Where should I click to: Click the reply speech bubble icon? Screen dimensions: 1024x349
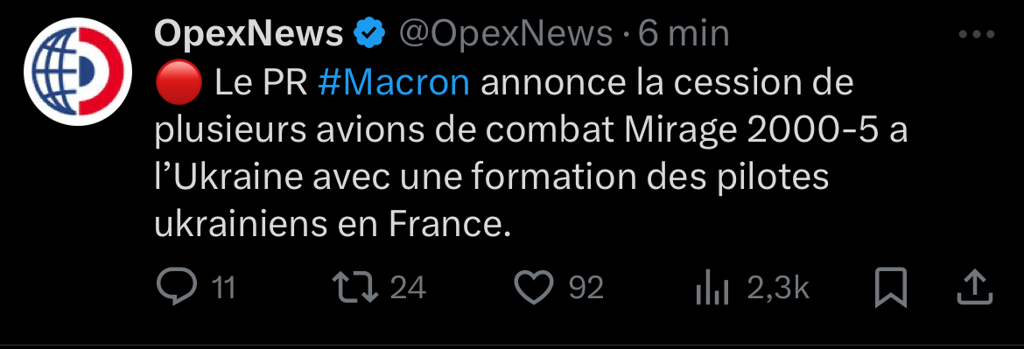tap(177, 286)
